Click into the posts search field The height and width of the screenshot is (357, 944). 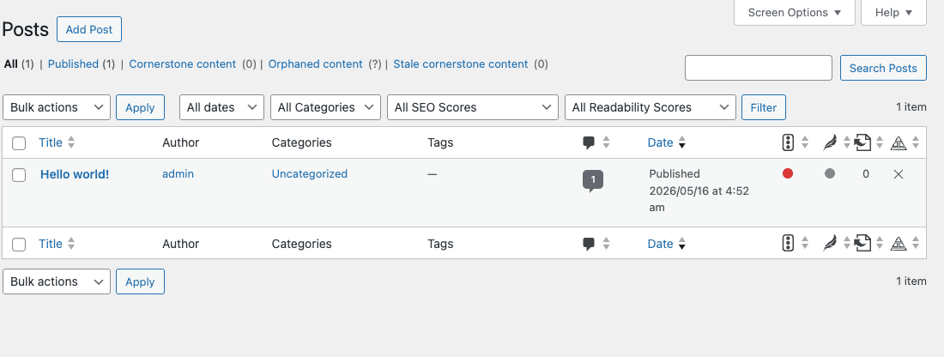coord(759,68)
